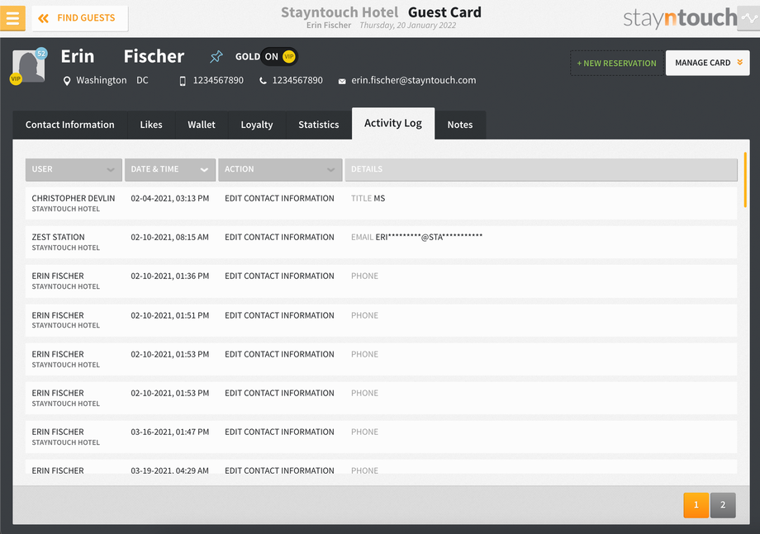Click the last name field Fischer
Screen dimensions: 760x534
click(x=154, y=57)
